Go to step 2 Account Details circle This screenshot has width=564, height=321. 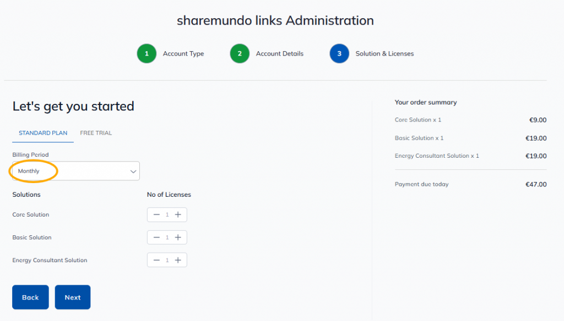tap(240, 54)
